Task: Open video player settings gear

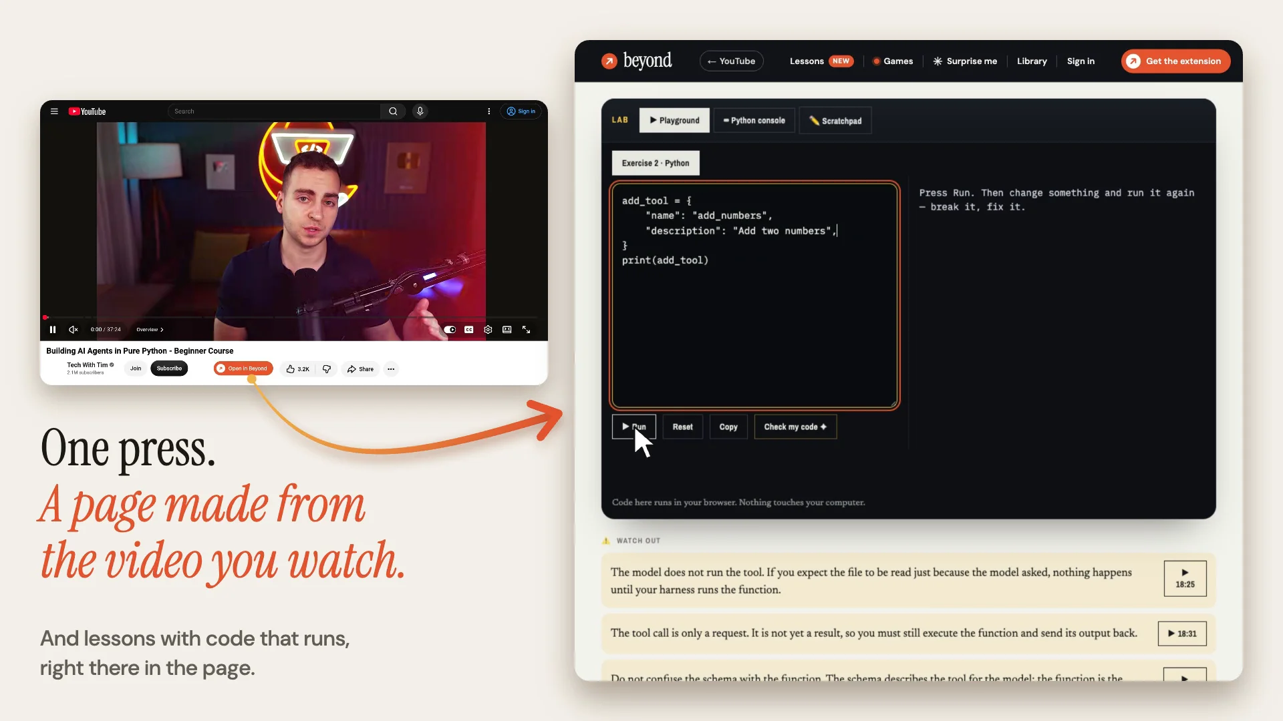Action: pos(488,330)
